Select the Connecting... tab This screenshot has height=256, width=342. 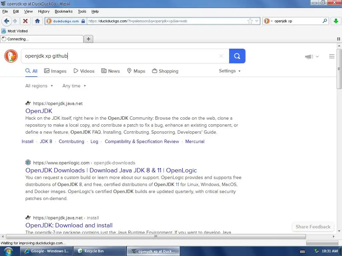(42, 39)
